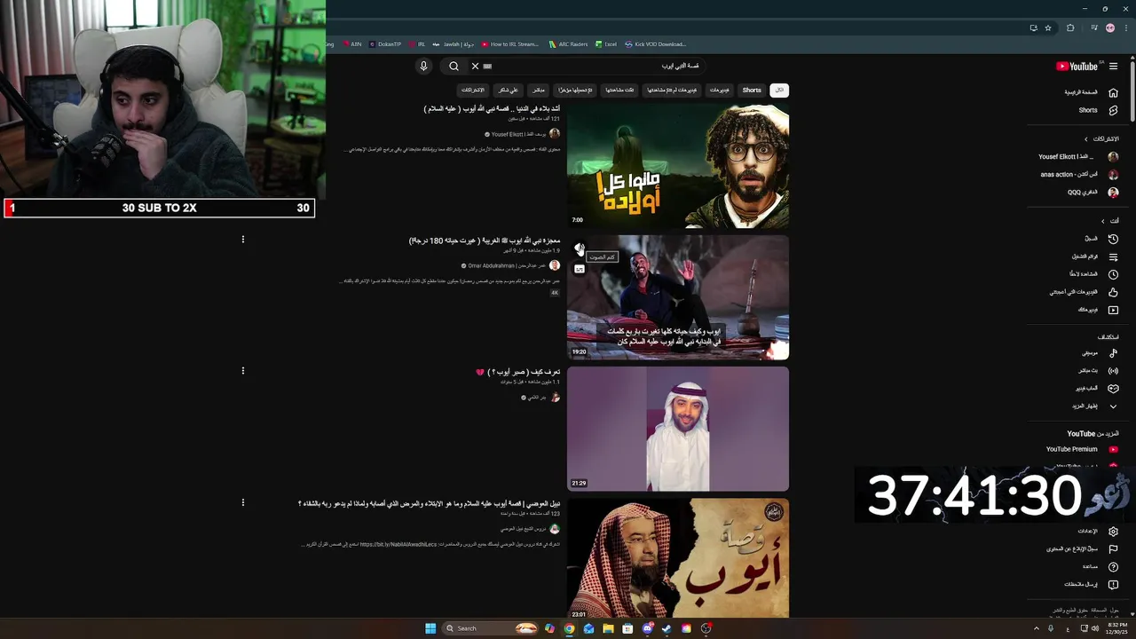Viewport: 1136px width, 639px height.
Task: Select the Live filter chip
Action: 538,90
